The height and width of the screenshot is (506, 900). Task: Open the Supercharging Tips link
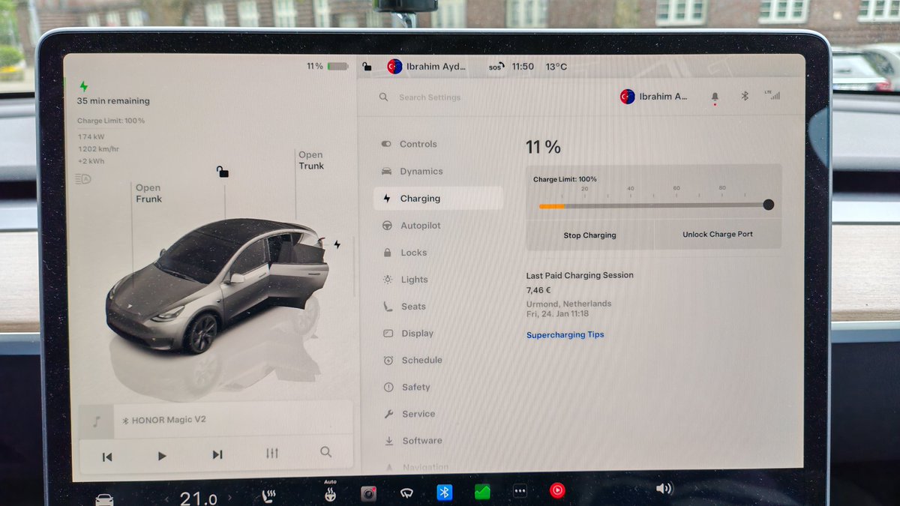(x=565, y=334)
